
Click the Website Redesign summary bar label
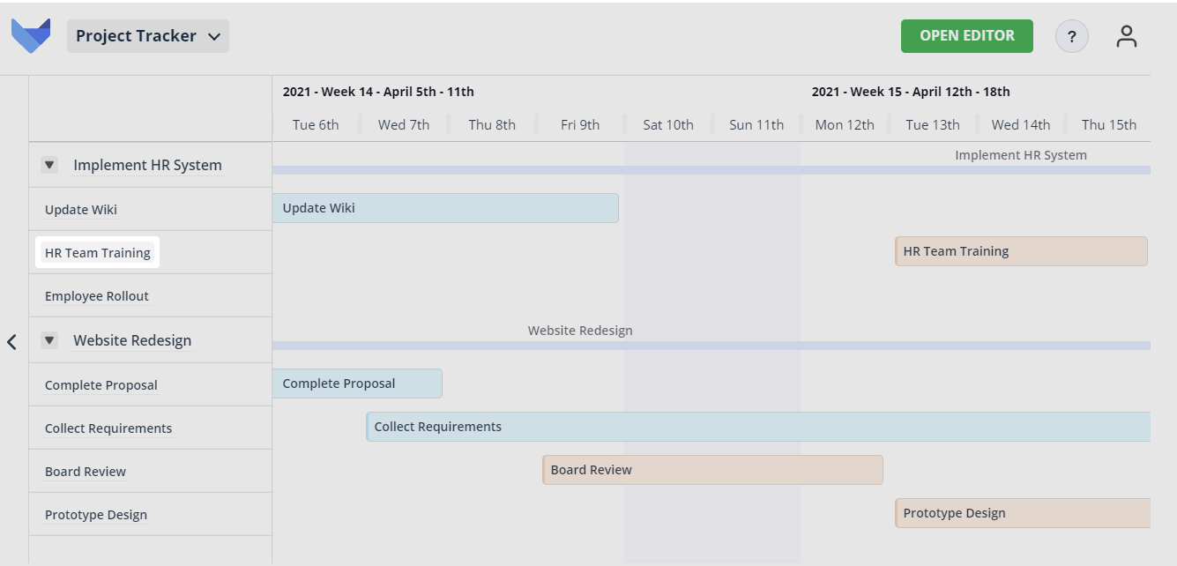coord(580,331)
